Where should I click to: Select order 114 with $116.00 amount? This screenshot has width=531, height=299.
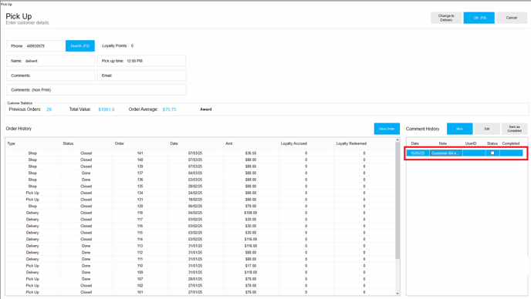click(x=200, y=239)
